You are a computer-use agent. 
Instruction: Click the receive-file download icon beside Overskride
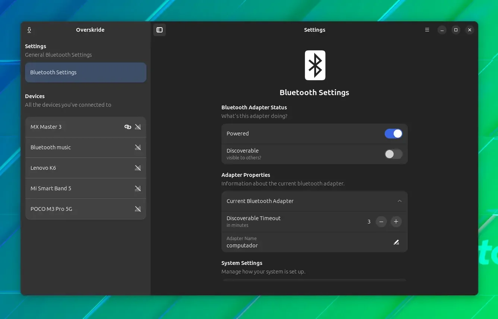coord(29,30)
